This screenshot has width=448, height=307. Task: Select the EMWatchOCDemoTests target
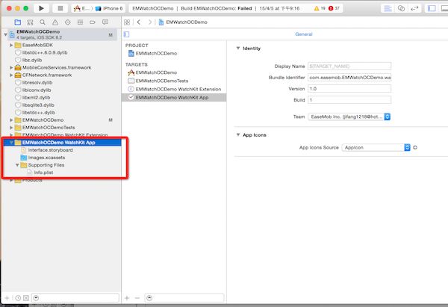162,81
